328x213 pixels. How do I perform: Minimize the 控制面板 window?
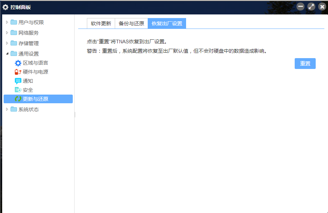pos(300,6)
